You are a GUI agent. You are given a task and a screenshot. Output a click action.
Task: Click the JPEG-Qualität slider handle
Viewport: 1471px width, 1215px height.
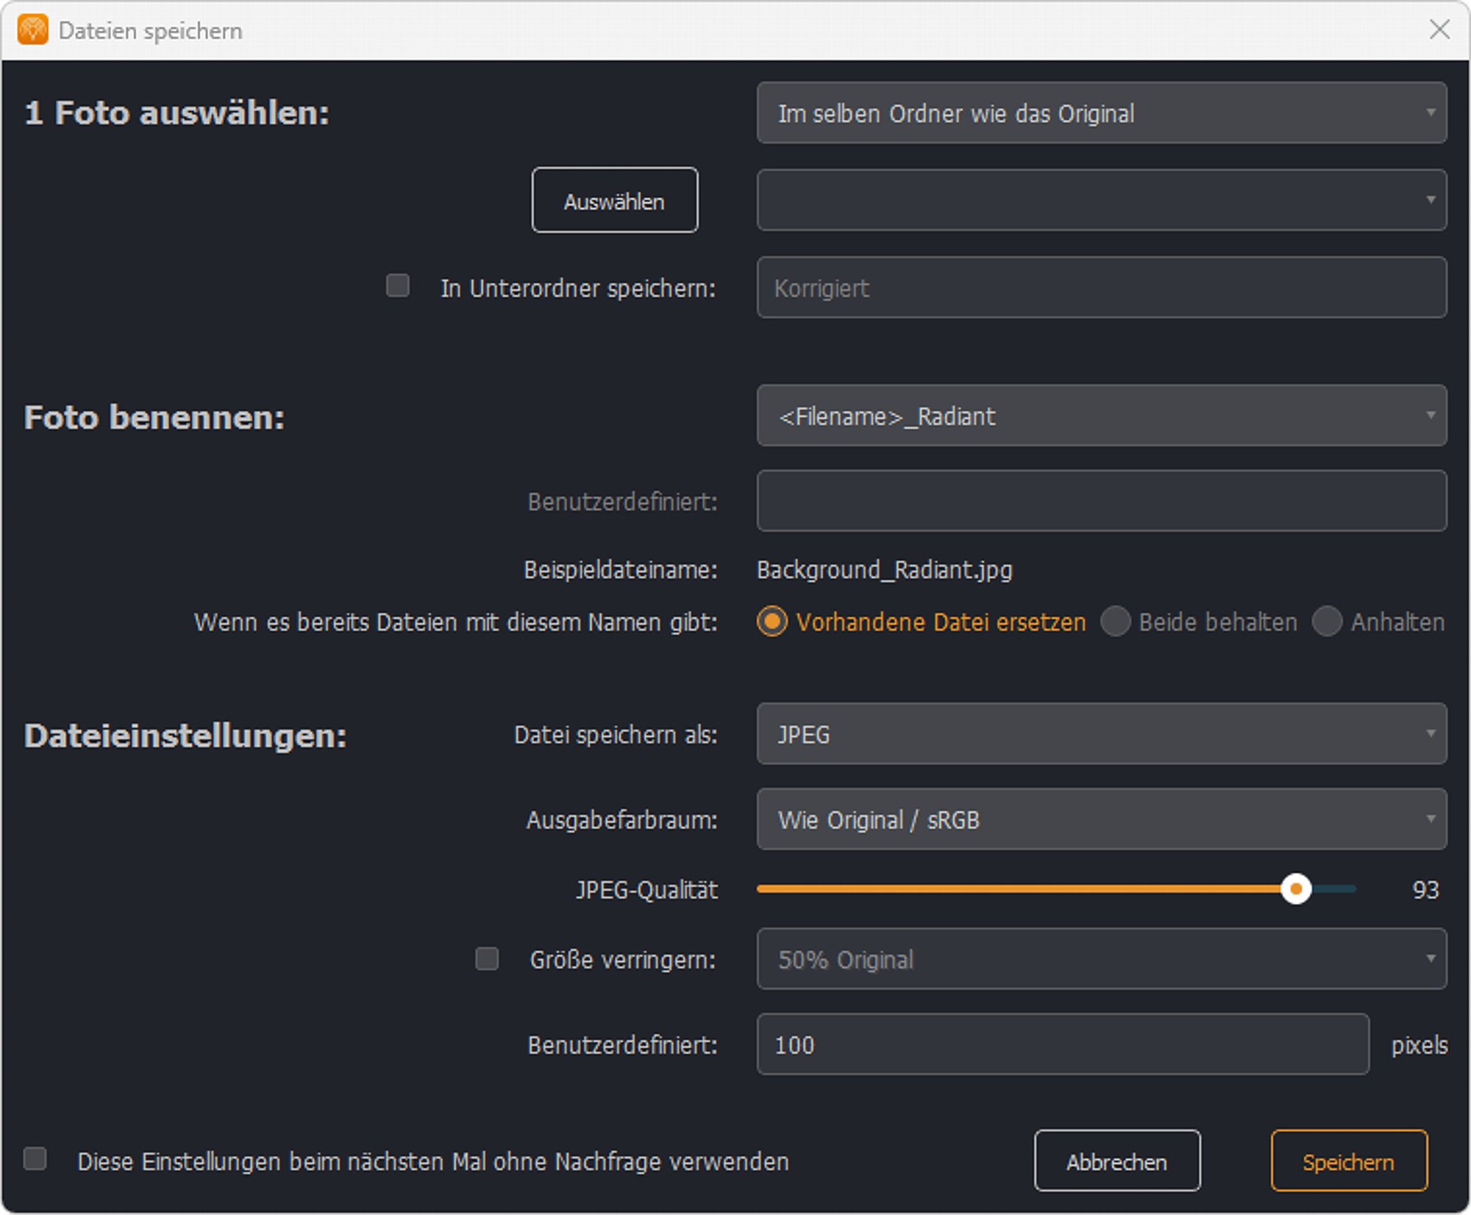pos(1296,889)
